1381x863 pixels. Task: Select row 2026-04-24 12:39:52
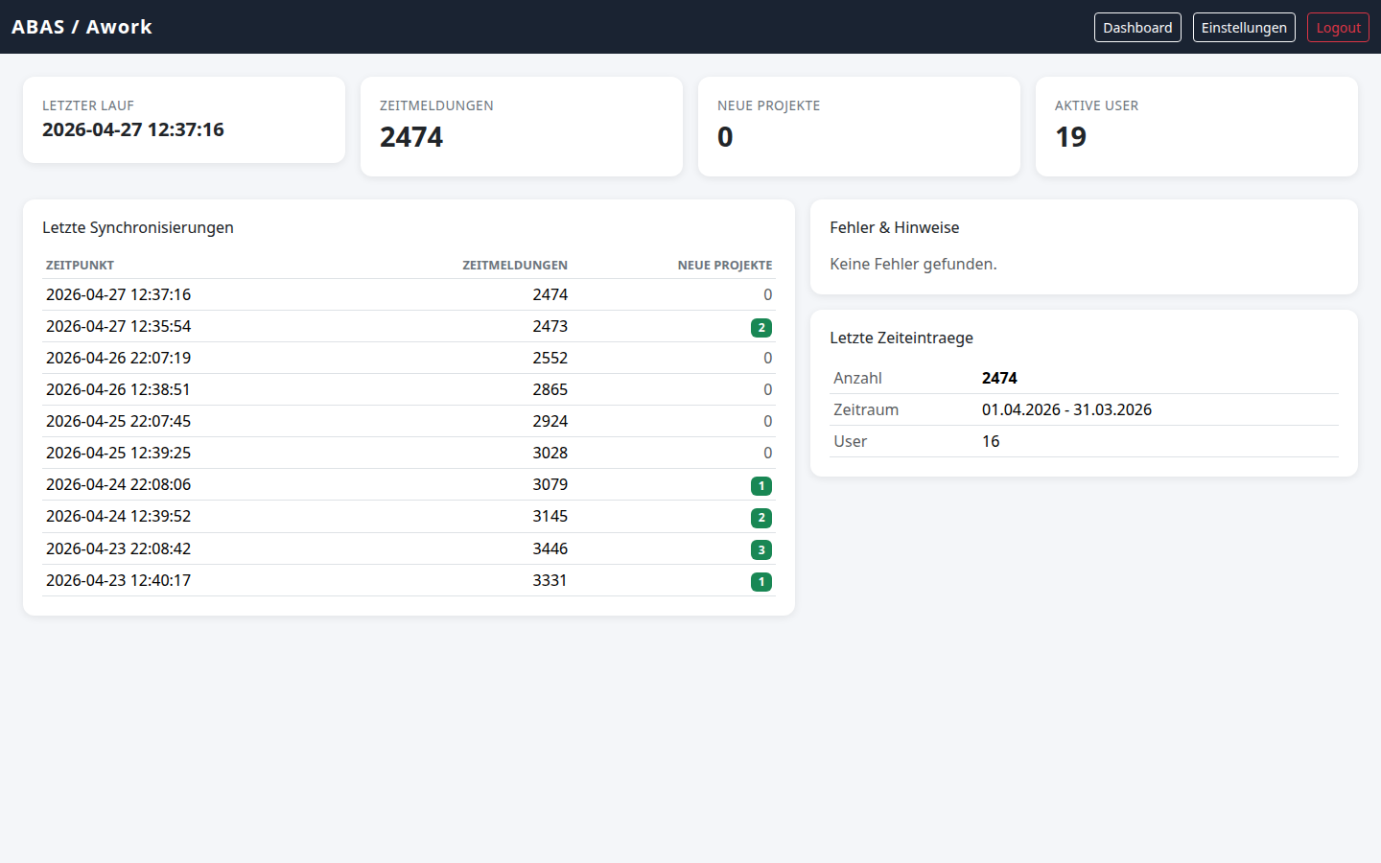(x=409, y=516)
